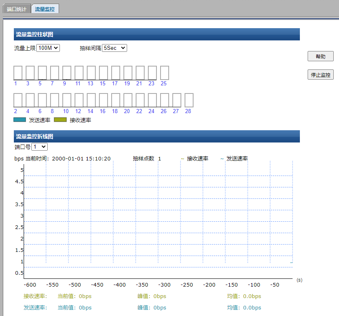339x316 pixels.
Task: Click the 接收速率 峰值 0bps value
Action: pos(152,296)
